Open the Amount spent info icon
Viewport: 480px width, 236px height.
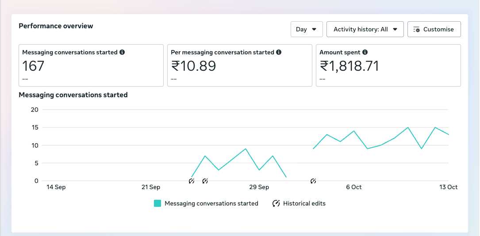click(365, 52)
